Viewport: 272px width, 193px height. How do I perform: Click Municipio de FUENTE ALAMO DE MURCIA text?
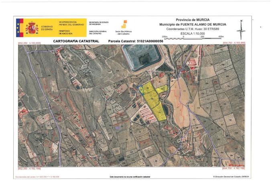pyautogui.click(x=193, y=25)
